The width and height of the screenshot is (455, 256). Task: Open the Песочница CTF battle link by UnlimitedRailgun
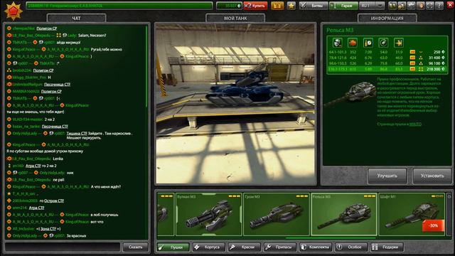coord(57,85)
